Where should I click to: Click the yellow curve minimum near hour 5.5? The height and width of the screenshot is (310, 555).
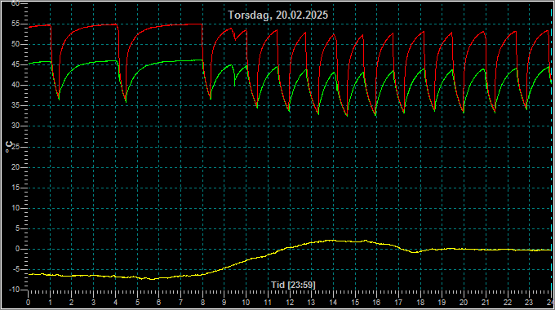click(152, 279)
